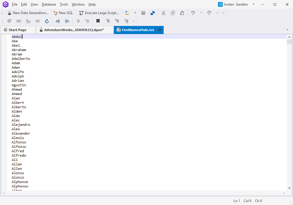Click the dimmed [@] parameter icon
This screenshot has height=205, width=293.
point(19,21)
